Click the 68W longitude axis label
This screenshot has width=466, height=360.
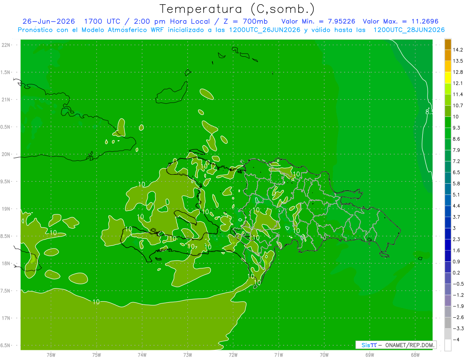coord(415,355)
